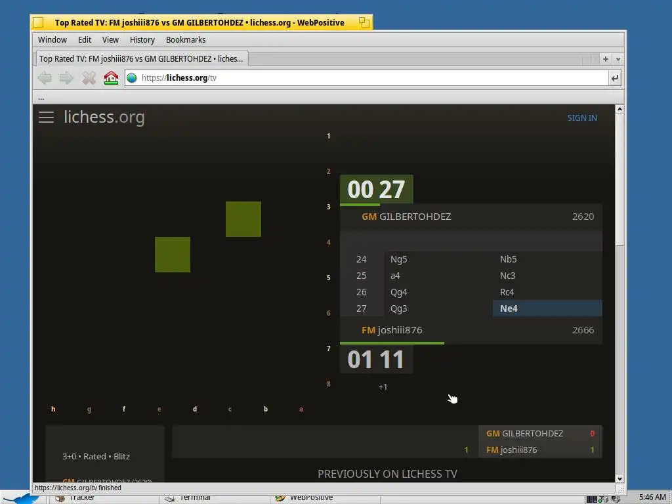The width and height of the screenshot is (672, 504).
Task: Click the process monitor tray icon
Action: [x=592, y=499]
